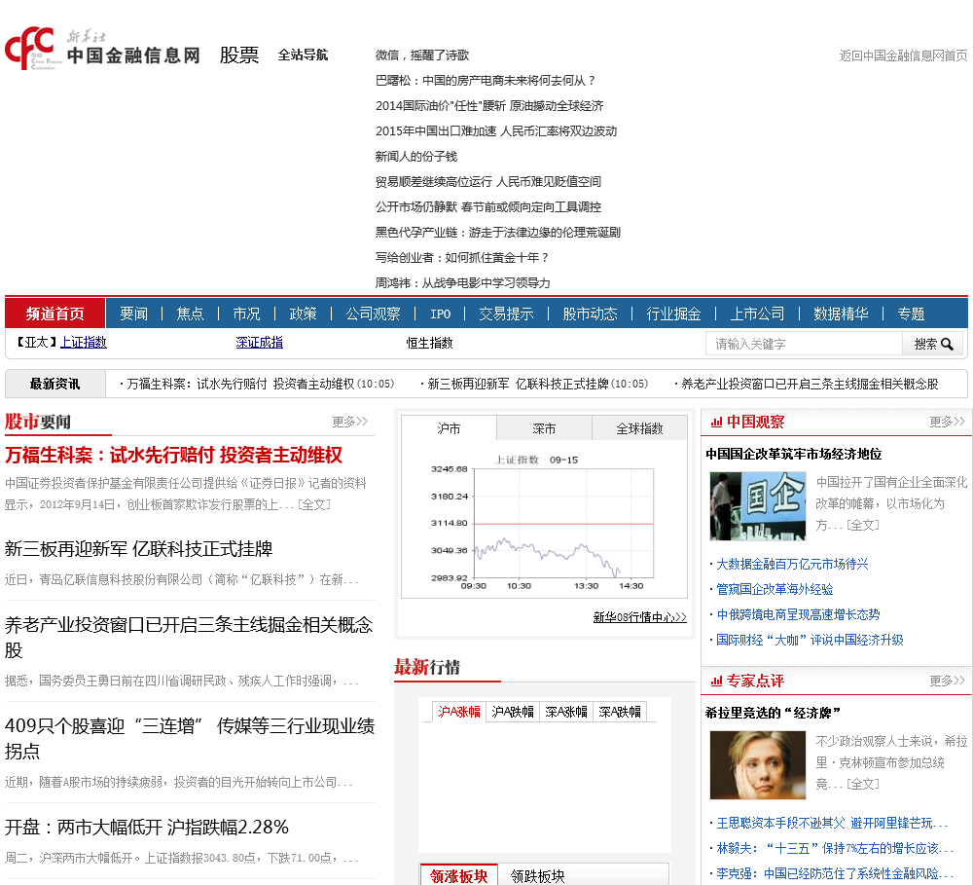Click the CFC logo
Image resolution: width=973 pixels, height=885 pixels.
[33, 49]
